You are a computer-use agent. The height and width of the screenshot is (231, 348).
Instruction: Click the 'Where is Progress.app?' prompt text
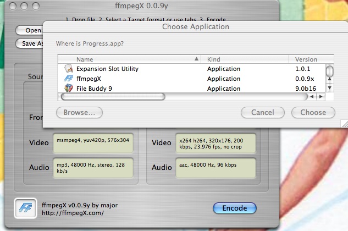point(90,43)
